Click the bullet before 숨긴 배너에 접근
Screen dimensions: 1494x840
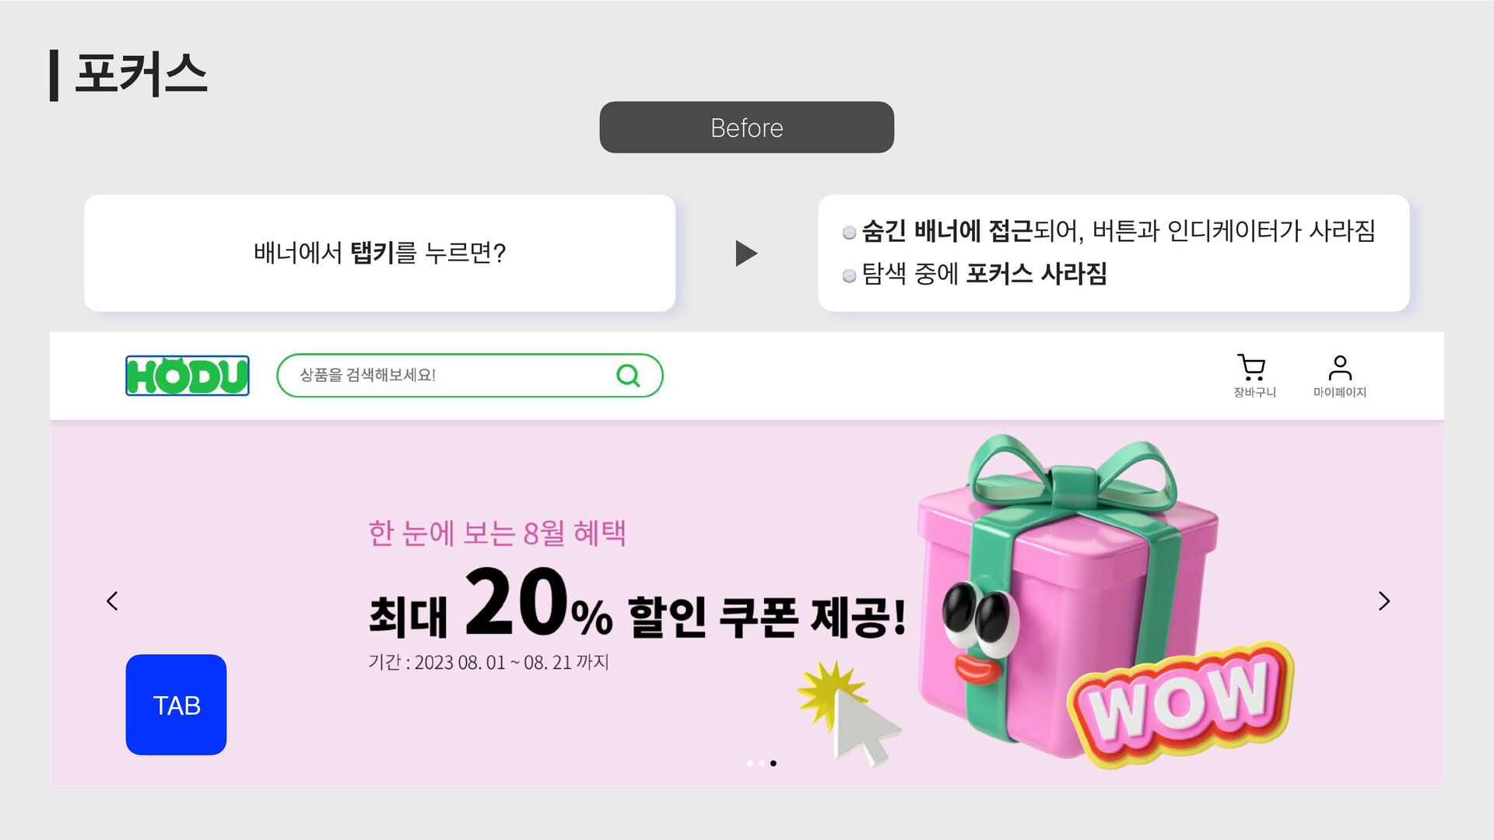pyautogui.click(x=850, y=232)
